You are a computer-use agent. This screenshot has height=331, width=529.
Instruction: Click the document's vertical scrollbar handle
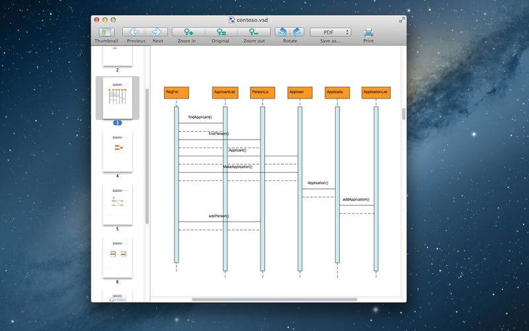point(403,114)
